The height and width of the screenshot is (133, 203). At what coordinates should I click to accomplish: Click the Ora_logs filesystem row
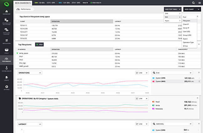108,63
